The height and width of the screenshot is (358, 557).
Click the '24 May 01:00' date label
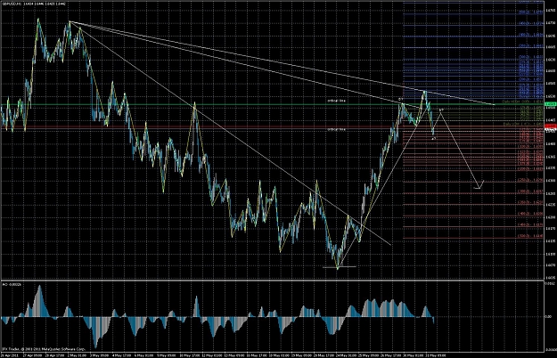pos(347,354)
